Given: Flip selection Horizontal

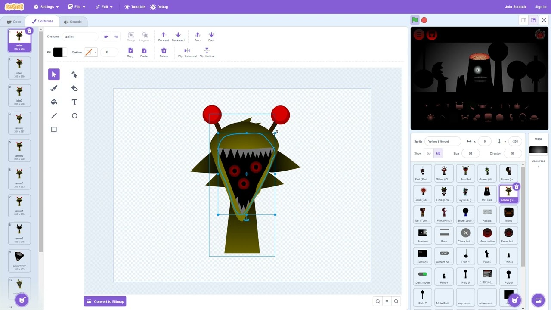Looking at the screenshot, I should 187,53.
